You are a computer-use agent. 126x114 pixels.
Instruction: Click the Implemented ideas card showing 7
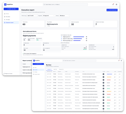(x=106, y=24)
